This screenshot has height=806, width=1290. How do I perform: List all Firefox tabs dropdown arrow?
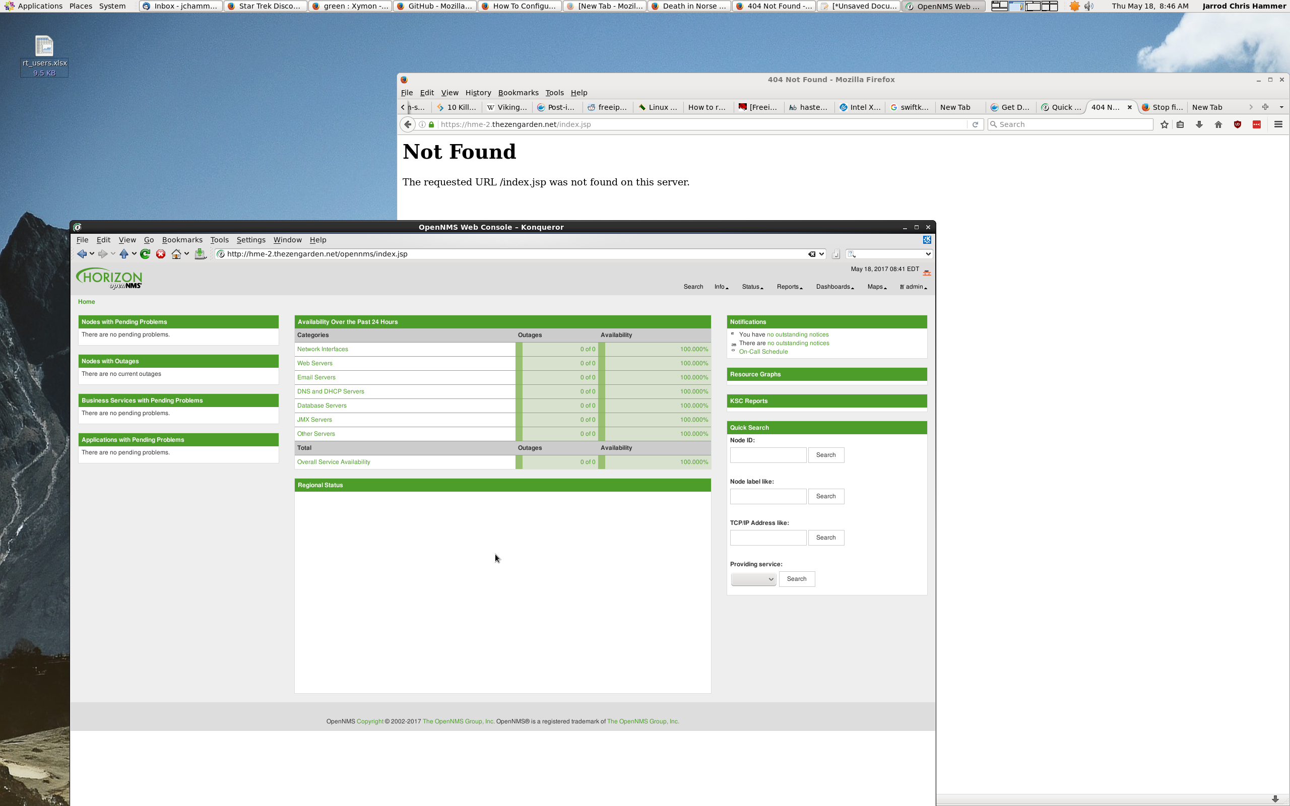pyautogui.click(x=1281, y=107)
